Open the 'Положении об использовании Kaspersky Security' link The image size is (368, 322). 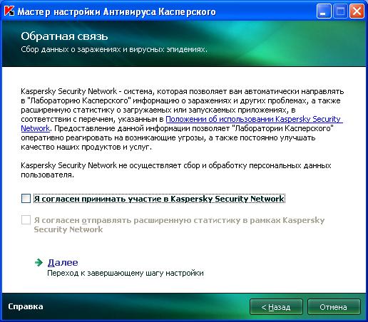(x=254, y=119)
